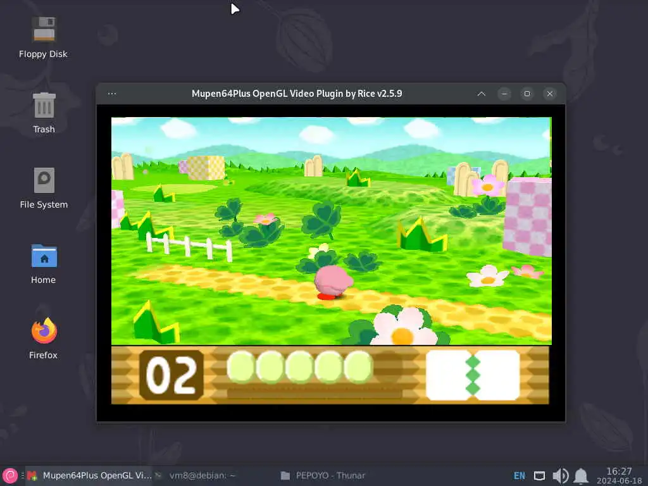Switch to the vm8@debian terminal taskbar entry
The image size is (648, 486).
pyautogui.click(x=196, y=476)
